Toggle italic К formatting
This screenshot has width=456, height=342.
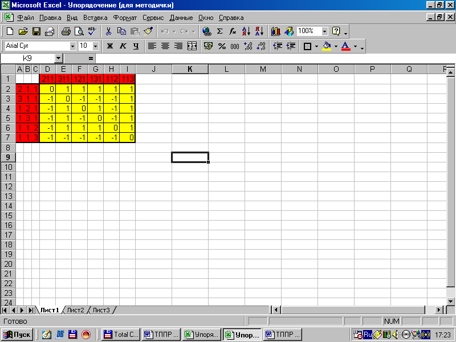point(123,46)
